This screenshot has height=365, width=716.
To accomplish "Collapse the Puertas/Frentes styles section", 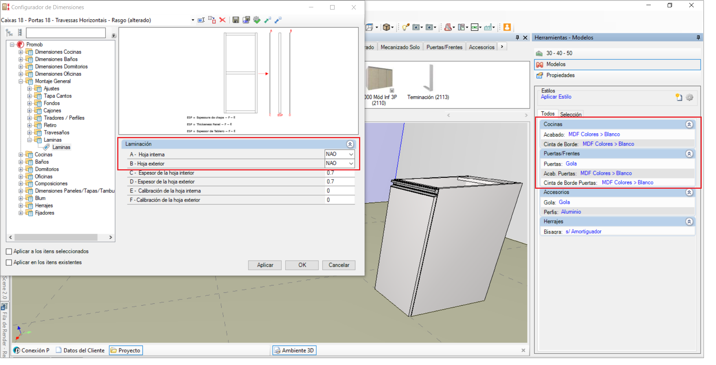I will (x=689, y=154).
